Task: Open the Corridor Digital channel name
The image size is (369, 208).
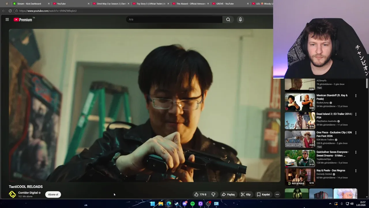Action: point(28,193)
